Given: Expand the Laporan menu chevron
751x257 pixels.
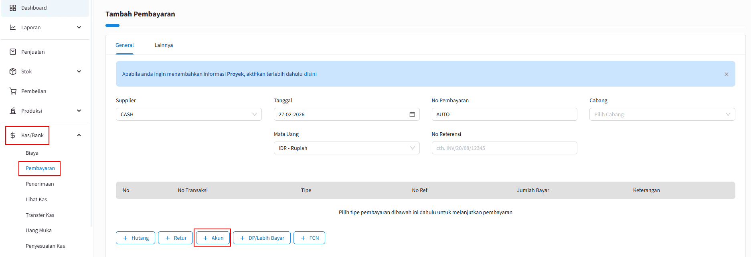Looking at the screenshot, I should (x=79, y=27).
